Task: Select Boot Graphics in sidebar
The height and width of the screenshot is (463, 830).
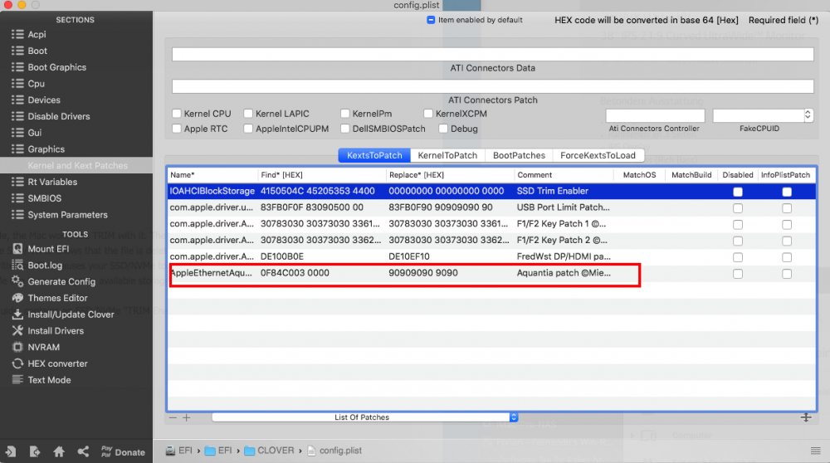Action: point(56,67)
